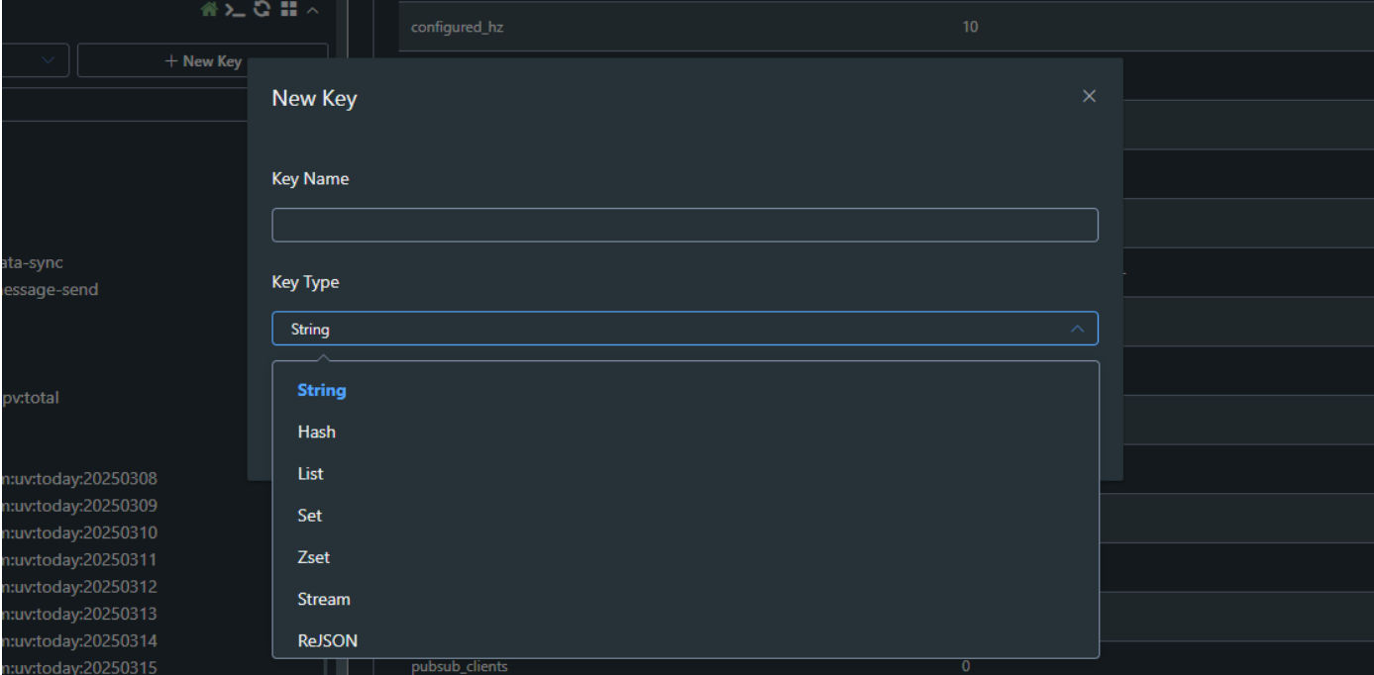Open the key ending in uv:today:20250308
The width and height of the screenshot is (1374, 675).
pos(79,479)
